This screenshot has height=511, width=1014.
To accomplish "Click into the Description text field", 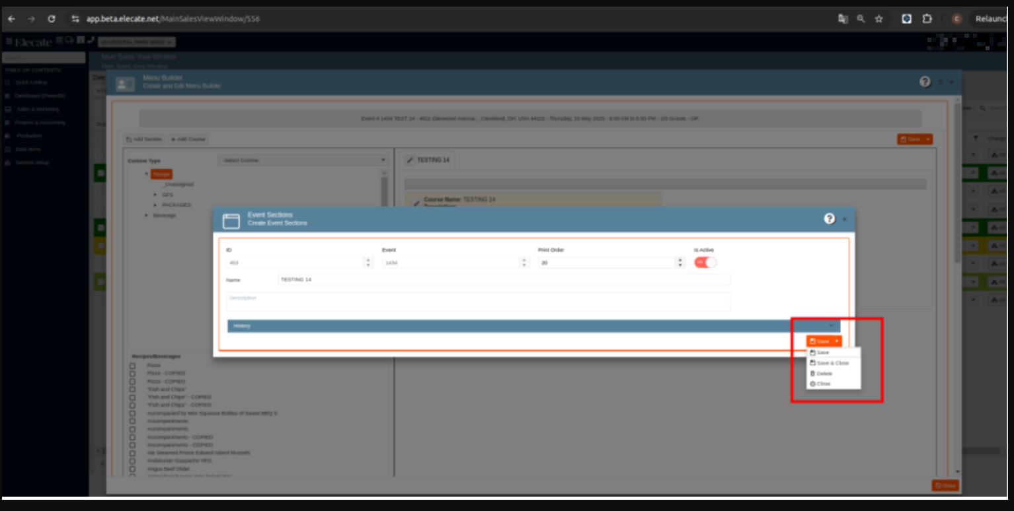I will tap(478, 302).
